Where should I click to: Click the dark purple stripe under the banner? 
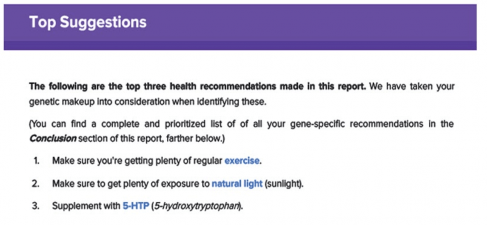pos(240,45)
